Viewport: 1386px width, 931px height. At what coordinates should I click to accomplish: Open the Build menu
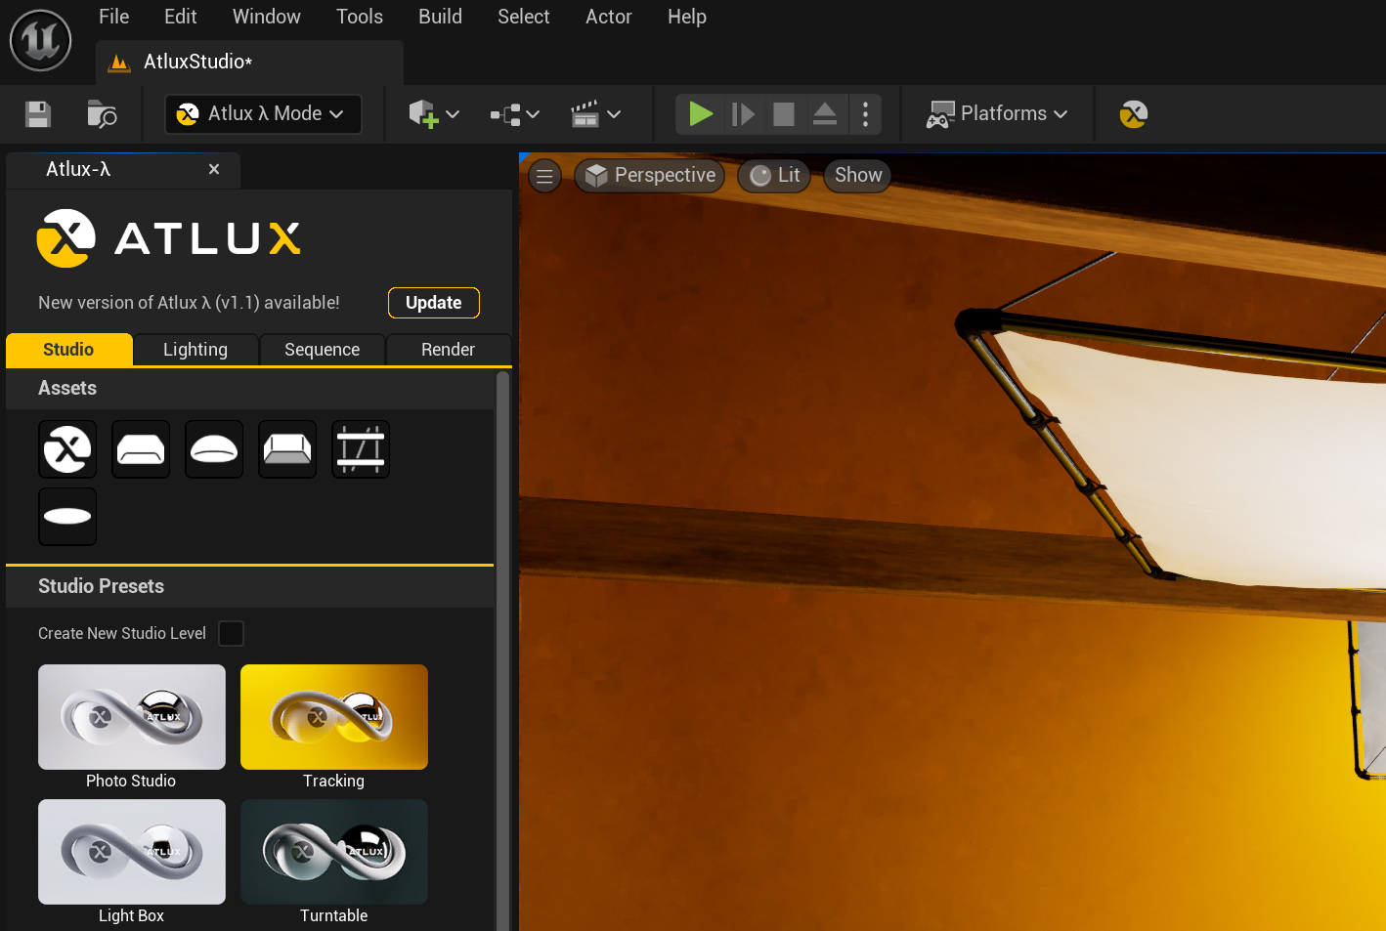click(x=440, y=17)
